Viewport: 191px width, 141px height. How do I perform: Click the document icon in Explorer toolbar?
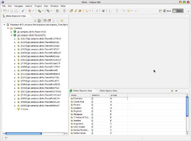click(x=35, y=21)
